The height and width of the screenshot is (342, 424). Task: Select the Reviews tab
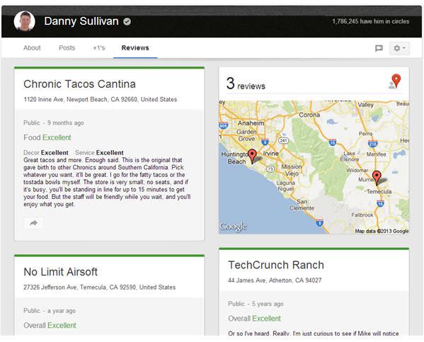pyautogui.click(x=135, y=48)
